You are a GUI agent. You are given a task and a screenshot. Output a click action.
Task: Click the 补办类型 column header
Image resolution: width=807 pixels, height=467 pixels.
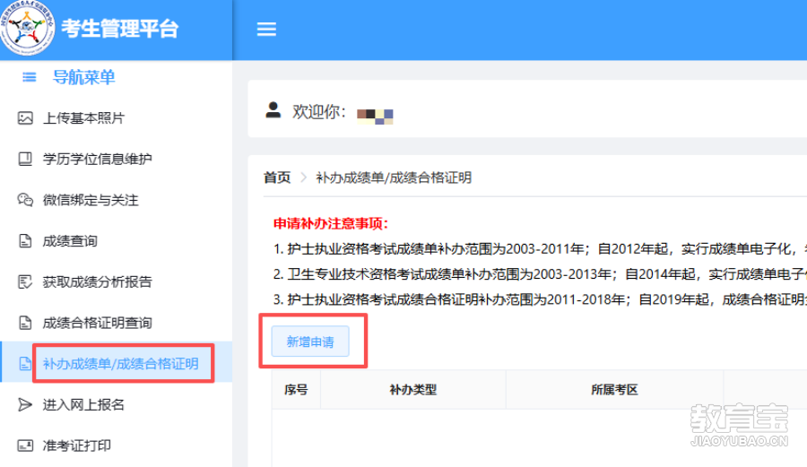[413, 390]
